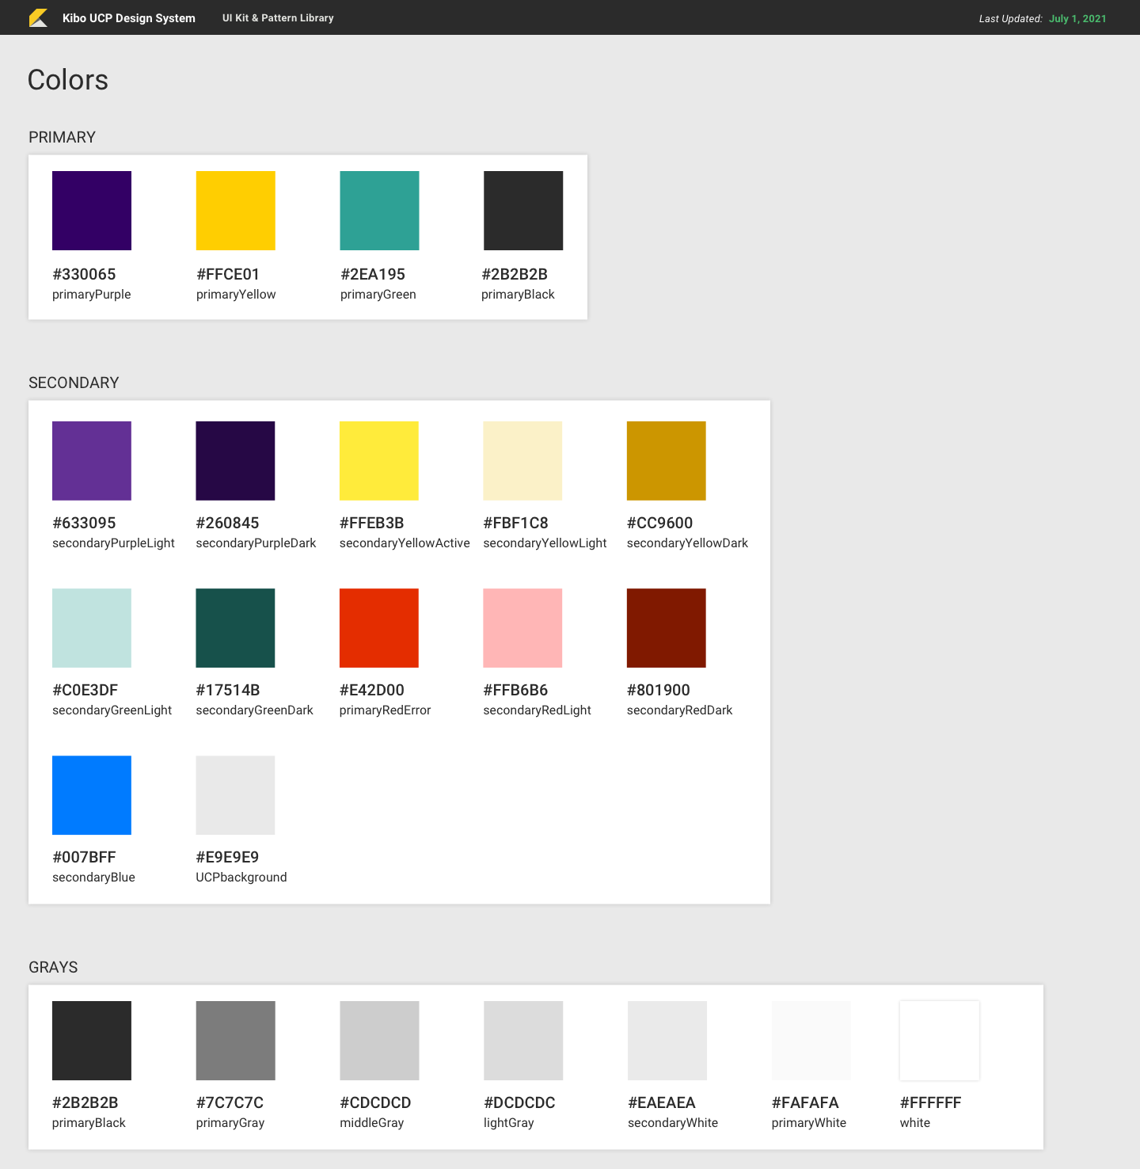The image size is (1140, 1169).
Task: Select the secondaryBlue #007BFF swatch
Action: click(x=92, y=795)
